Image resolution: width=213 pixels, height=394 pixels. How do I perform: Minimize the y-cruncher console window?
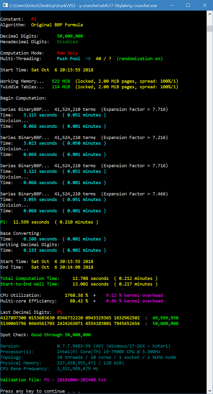(172, 5)
